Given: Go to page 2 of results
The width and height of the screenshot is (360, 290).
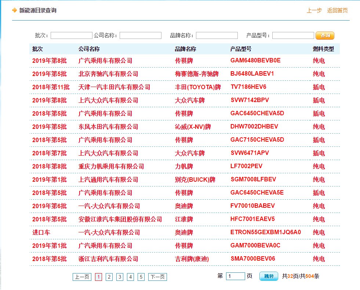Looking at the screenshot, I should pyautogui.click(x=109, y=277).
